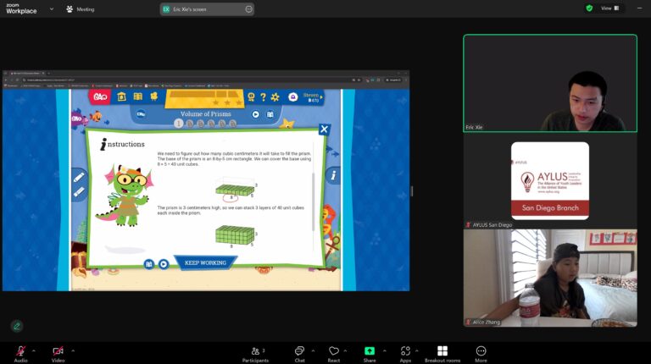The width and height of the screenshot is (651, 364).
Task: Click the play icon left of KEEP WORKING
Action: coord(164,263)
